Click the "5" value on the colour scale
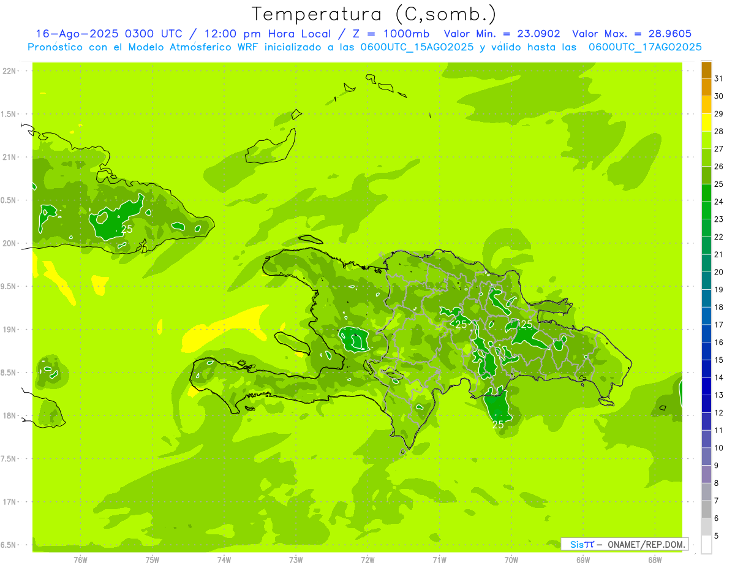This screenshot has width=735, height=568. (717, 536)
